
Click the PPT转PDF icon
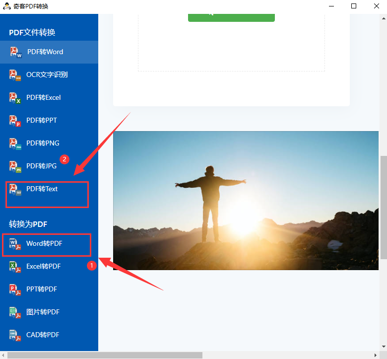pyautogui.click(x=15, y=289)
